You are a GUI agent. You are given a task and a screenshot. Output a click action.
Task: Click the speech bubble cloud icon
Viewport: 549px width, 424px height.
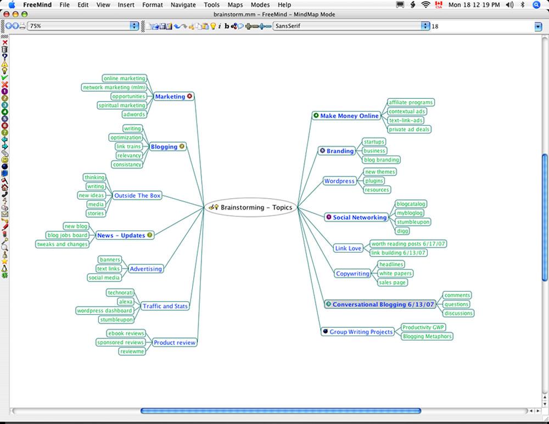pos(240,26)
